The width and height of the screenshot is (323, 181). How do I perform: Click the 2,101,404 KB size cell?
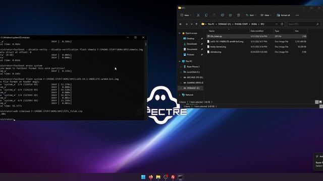click(301, 42)
